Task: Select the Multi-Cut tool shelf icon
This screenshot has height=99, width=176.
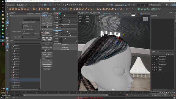Action: 127,9
